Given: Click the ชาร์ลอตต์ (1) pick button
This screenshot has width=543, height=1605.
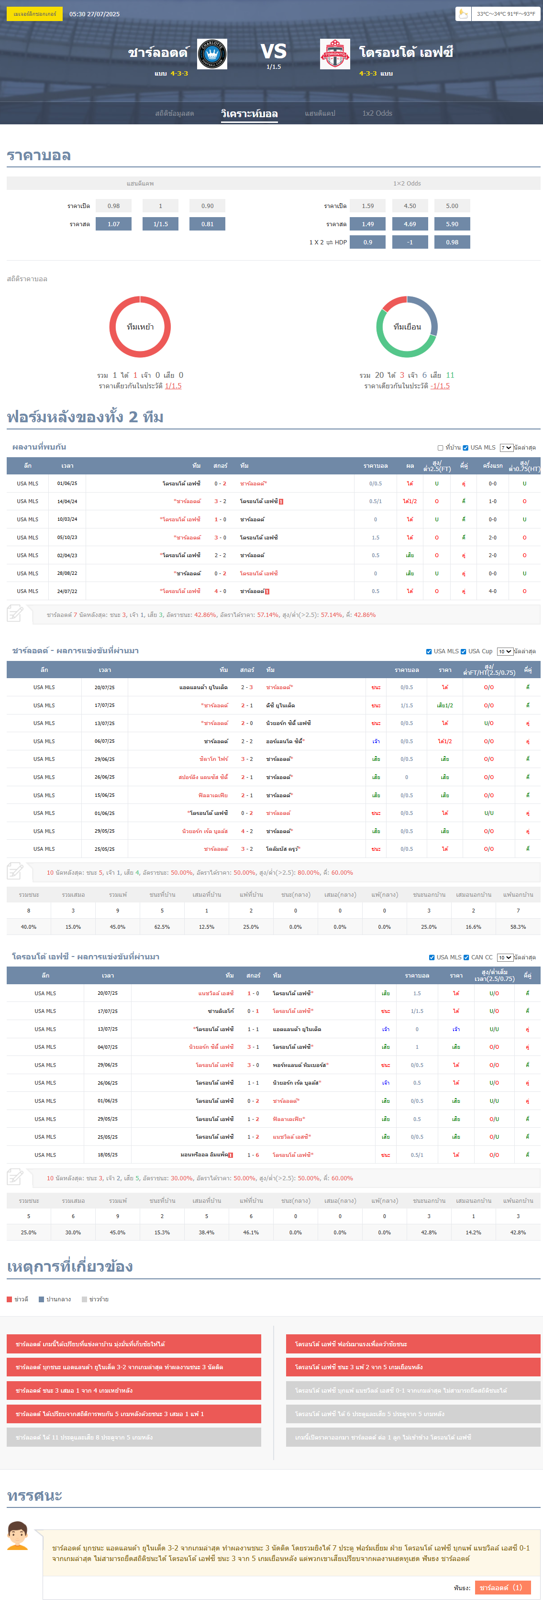Looking at the screenshot, I should click(x=502, y=1588).
